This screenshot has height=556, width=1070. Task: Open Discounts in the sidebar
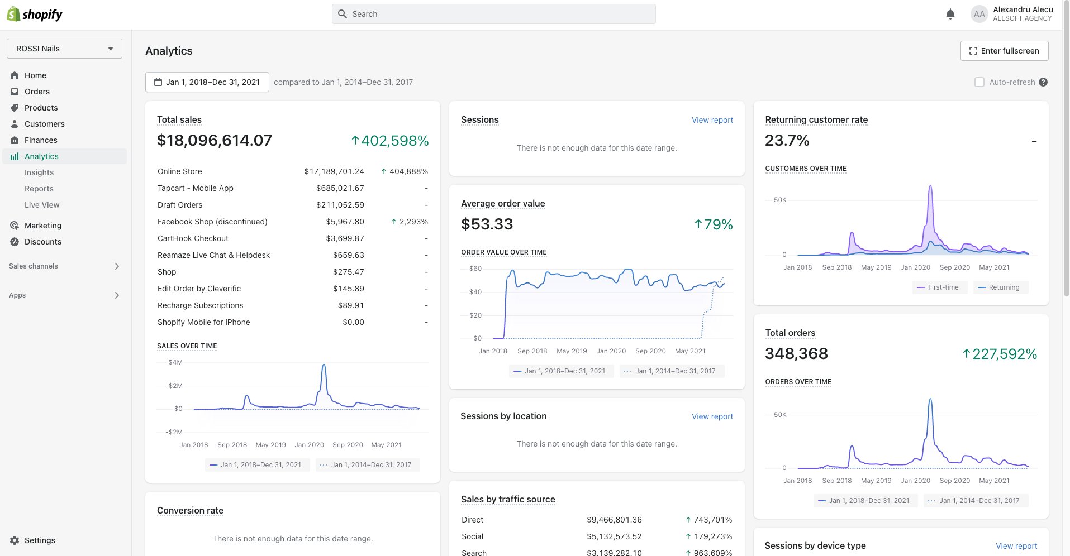point(43,242)
